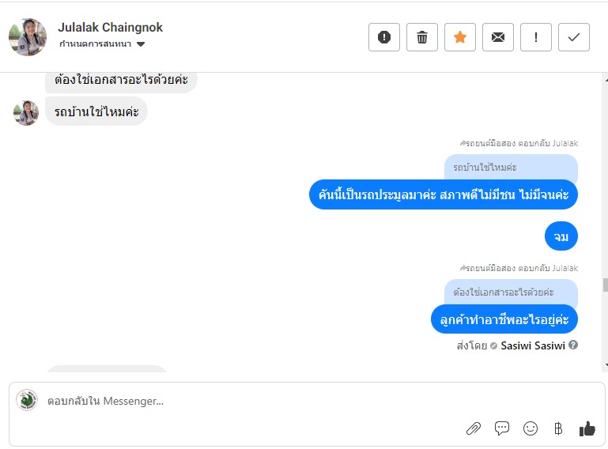Screen dimensions: 608x449
Task: Send a thumbs-up like
Action: pyautogui.click(x=587, y=428)
